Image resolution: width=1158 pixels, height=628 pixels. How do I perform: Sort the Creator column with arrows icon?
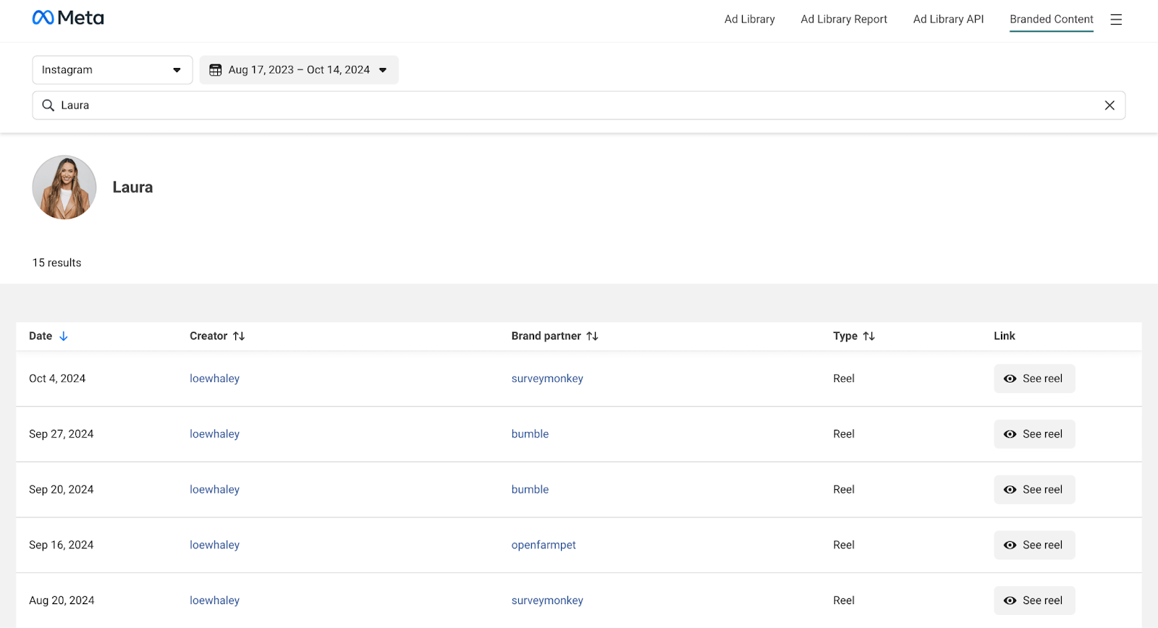point(239,336)
